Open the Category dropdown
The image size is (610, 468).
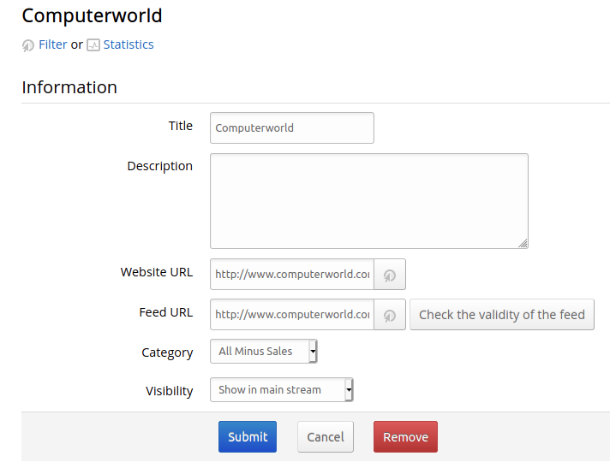(x=264, y=351)
